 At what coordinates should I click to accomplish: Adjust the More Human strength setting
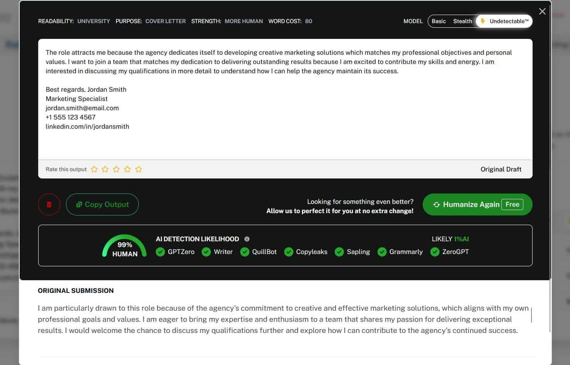click(x=244, y=21)
